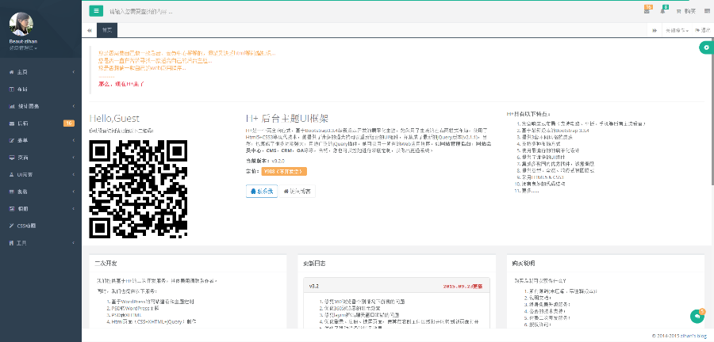Click the 访问博客 blog button
Image resolution: width=714 pixels, height=342 pixels.
tap(297, 192)
